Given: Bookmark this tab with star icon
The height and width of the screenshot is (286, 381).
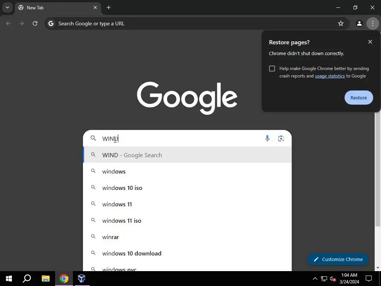Looking at the screenshot, I should click(x=341, y=23).
